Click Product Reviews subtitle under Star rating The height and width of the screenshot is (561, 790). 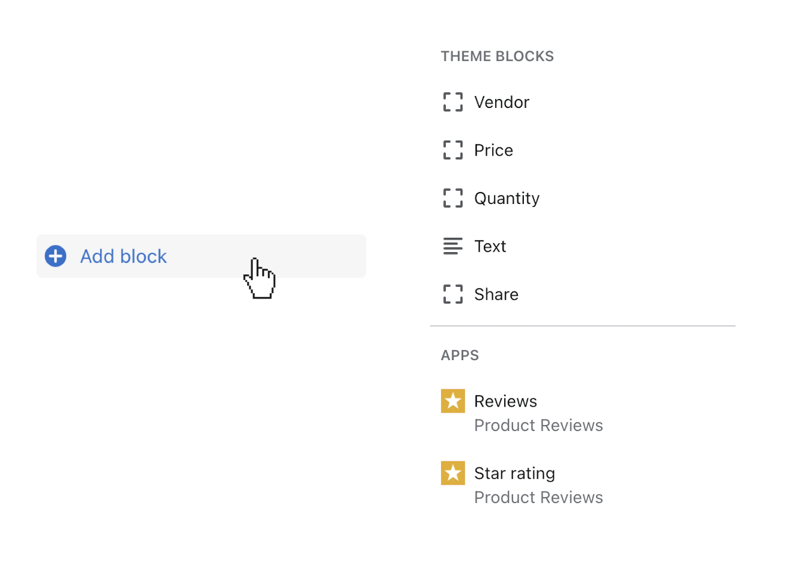538,498
